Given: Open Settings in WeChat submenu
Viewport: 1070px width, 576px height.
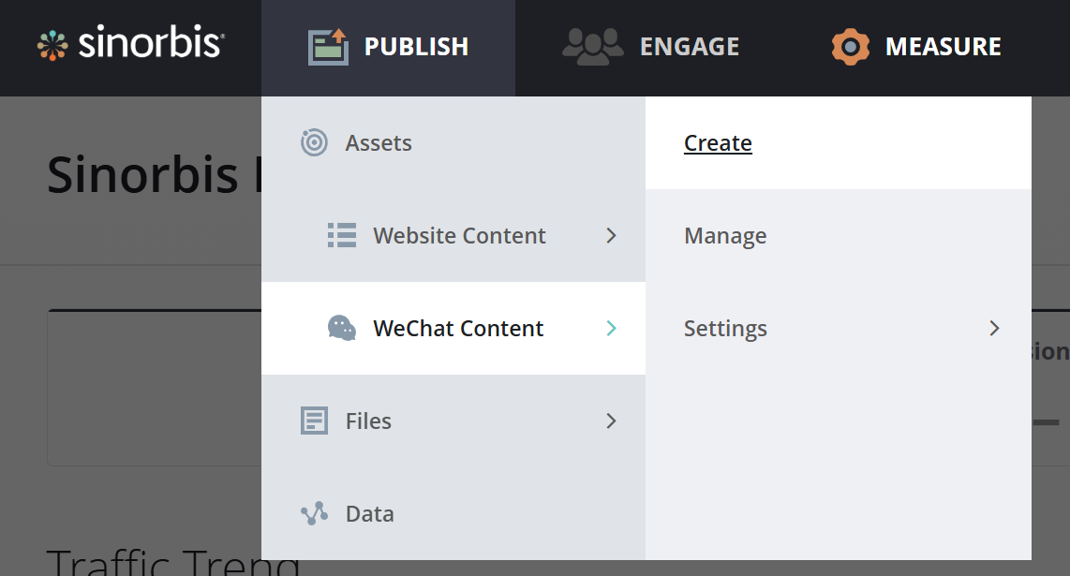Looking at the screenshot, I should [725, 328].
